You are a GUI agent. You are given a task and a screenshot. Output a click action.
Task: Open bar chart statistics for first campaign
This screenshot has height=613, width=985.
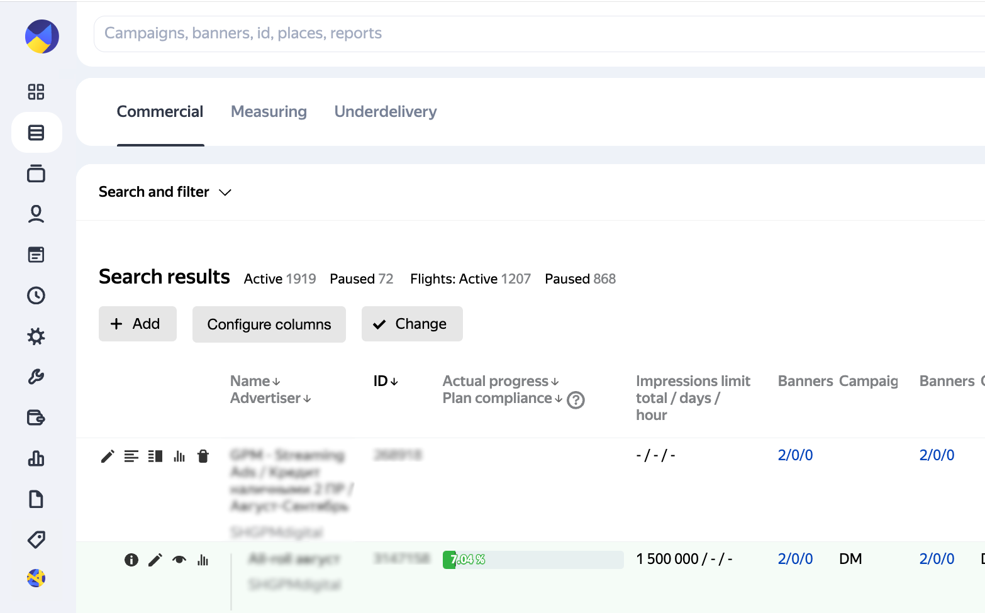pos(179,456)
